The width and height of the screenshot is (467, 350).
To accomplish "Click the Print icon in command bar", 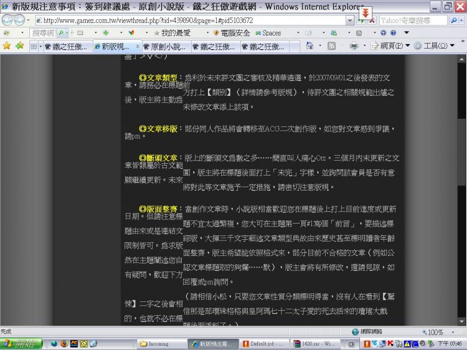I will (354, 46).
